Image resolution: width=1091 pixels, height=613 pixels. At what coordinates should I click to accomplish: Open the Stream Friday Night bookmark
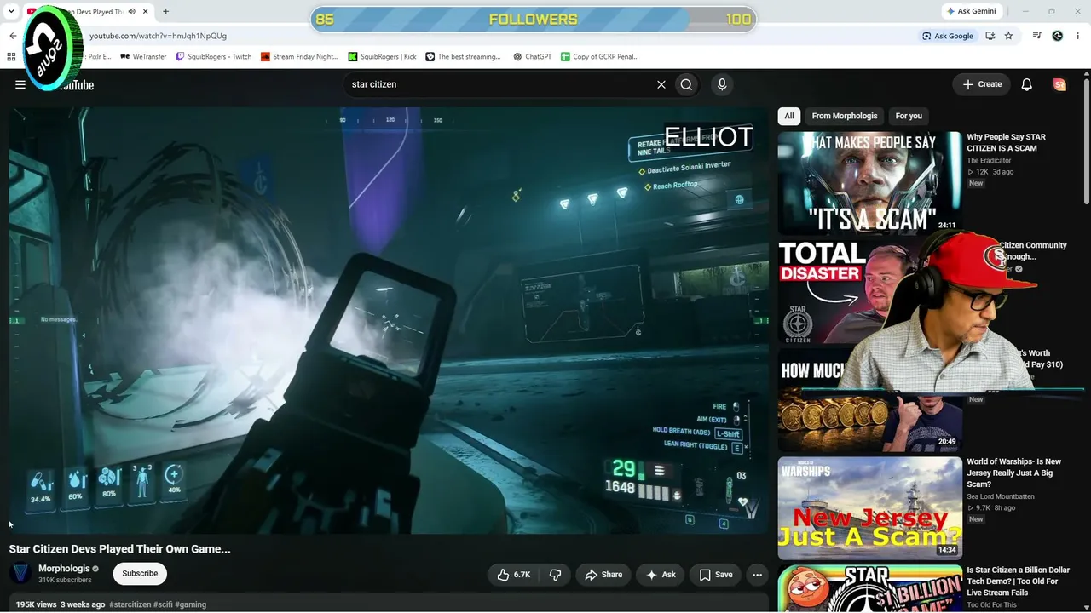point(299,57)
